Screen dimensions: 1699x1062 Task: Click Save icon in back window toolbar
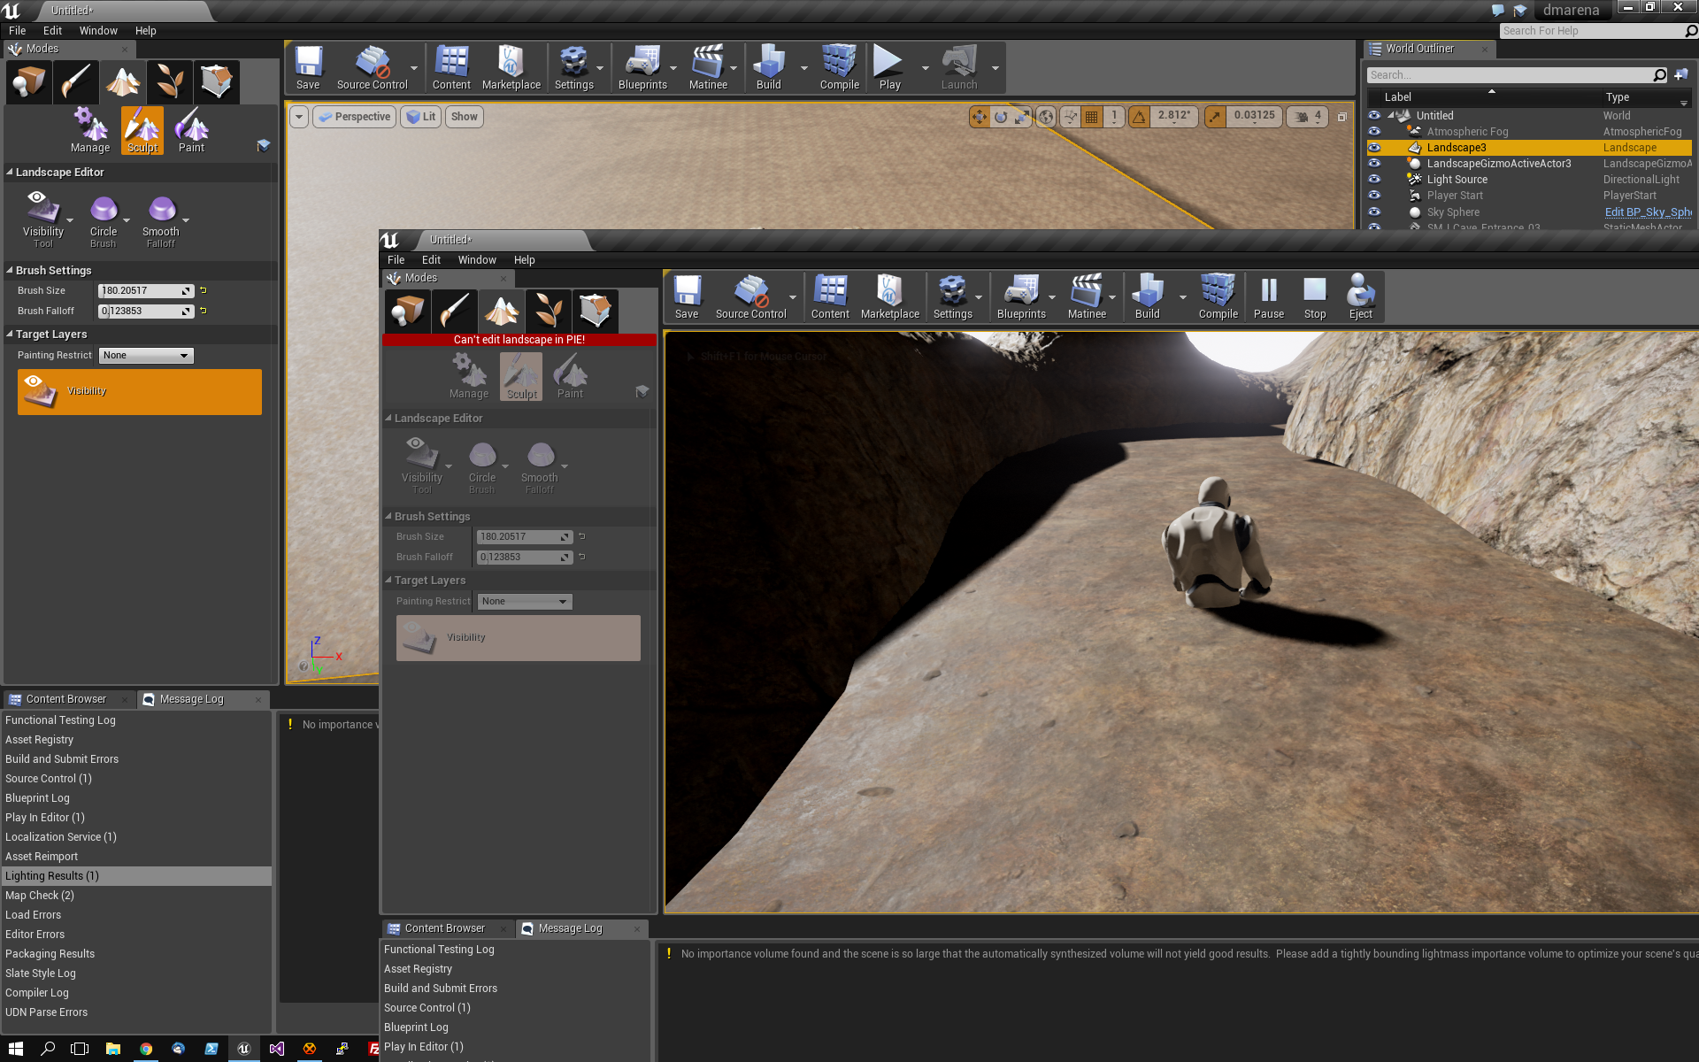pyautogui.click(x=308, y=68)
